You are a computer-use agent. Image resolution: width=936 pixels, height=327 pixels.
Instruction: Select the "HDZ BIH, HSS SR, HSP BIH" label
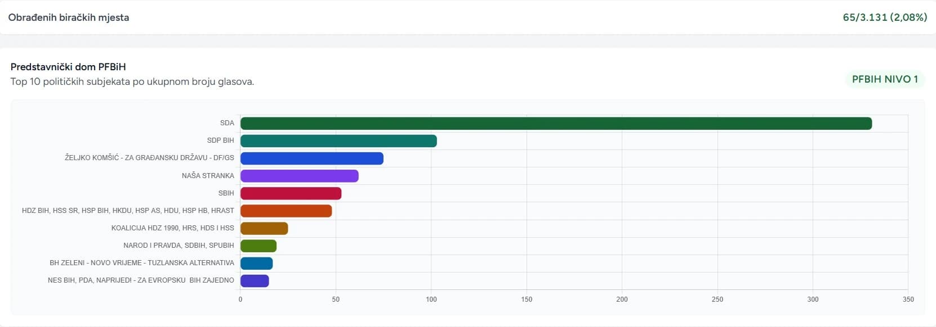tap(128, 211)
